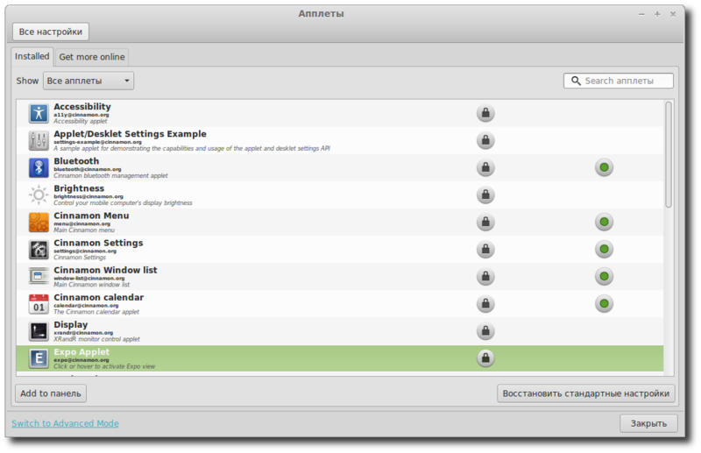Click the lock icon in Applet/Desklet Settings Example row
The width and height of the screenshot is (701, 453).
[x=485, y=140]
